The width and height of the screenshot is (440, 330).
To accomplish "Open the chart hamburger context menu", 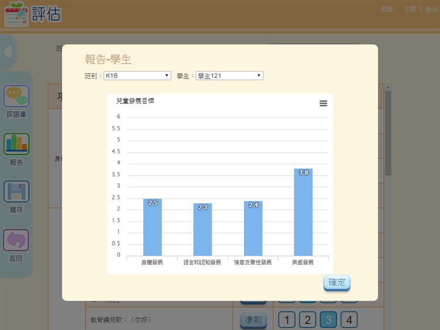I will [323, 103].
